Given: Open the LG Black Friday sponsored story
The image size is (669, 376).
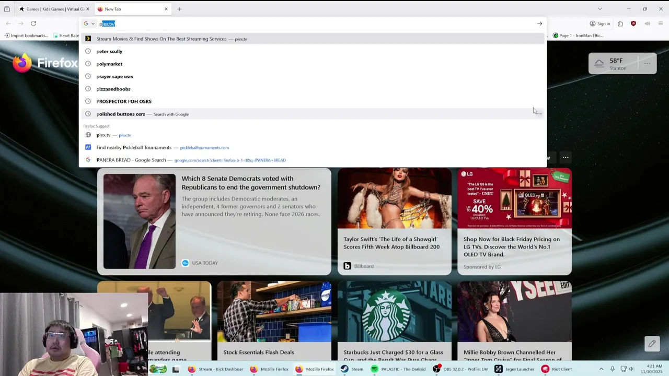Looking at the screenshot, I should pos(515,221).
